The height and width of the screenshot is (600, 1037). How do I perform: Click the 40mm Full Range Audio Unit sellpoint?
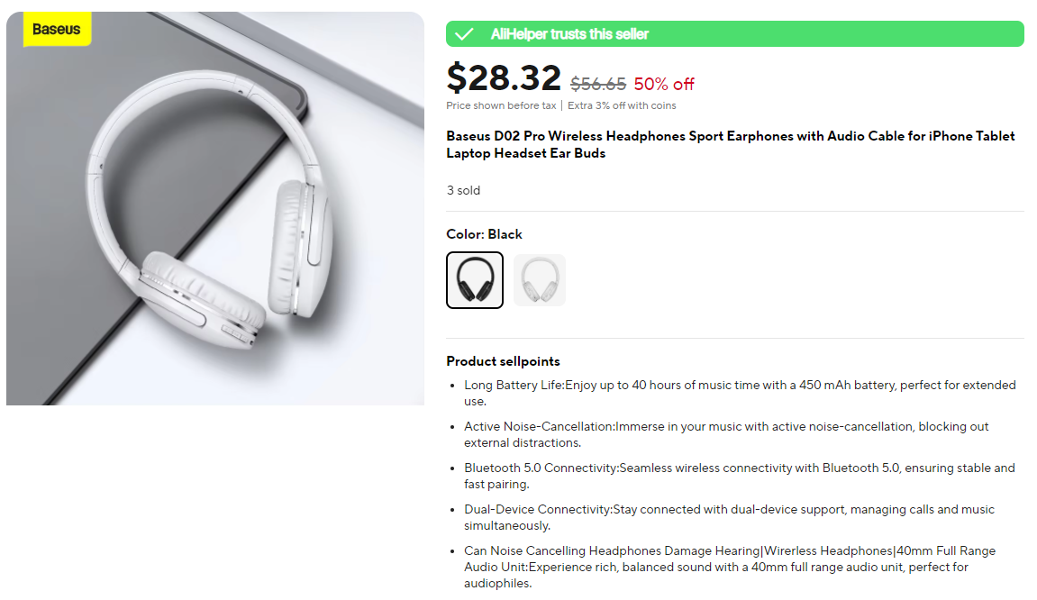pyautogui.click(x=730, y=567)
